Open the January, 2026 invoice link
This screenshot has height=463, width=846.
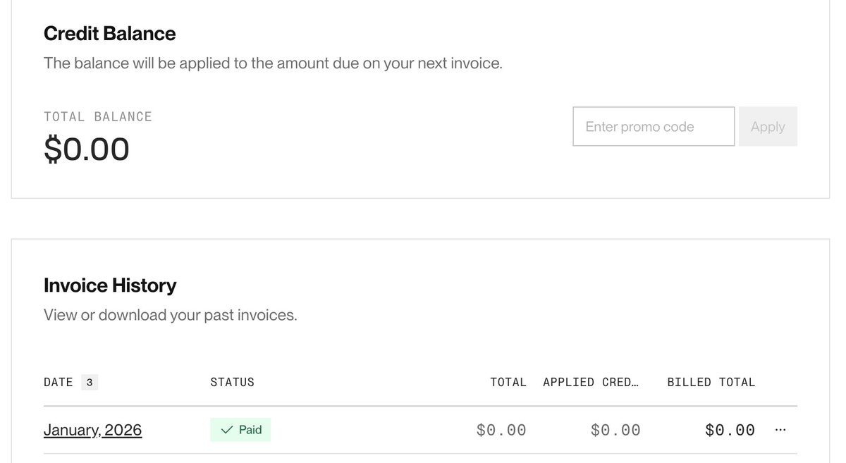pos(92,430)
